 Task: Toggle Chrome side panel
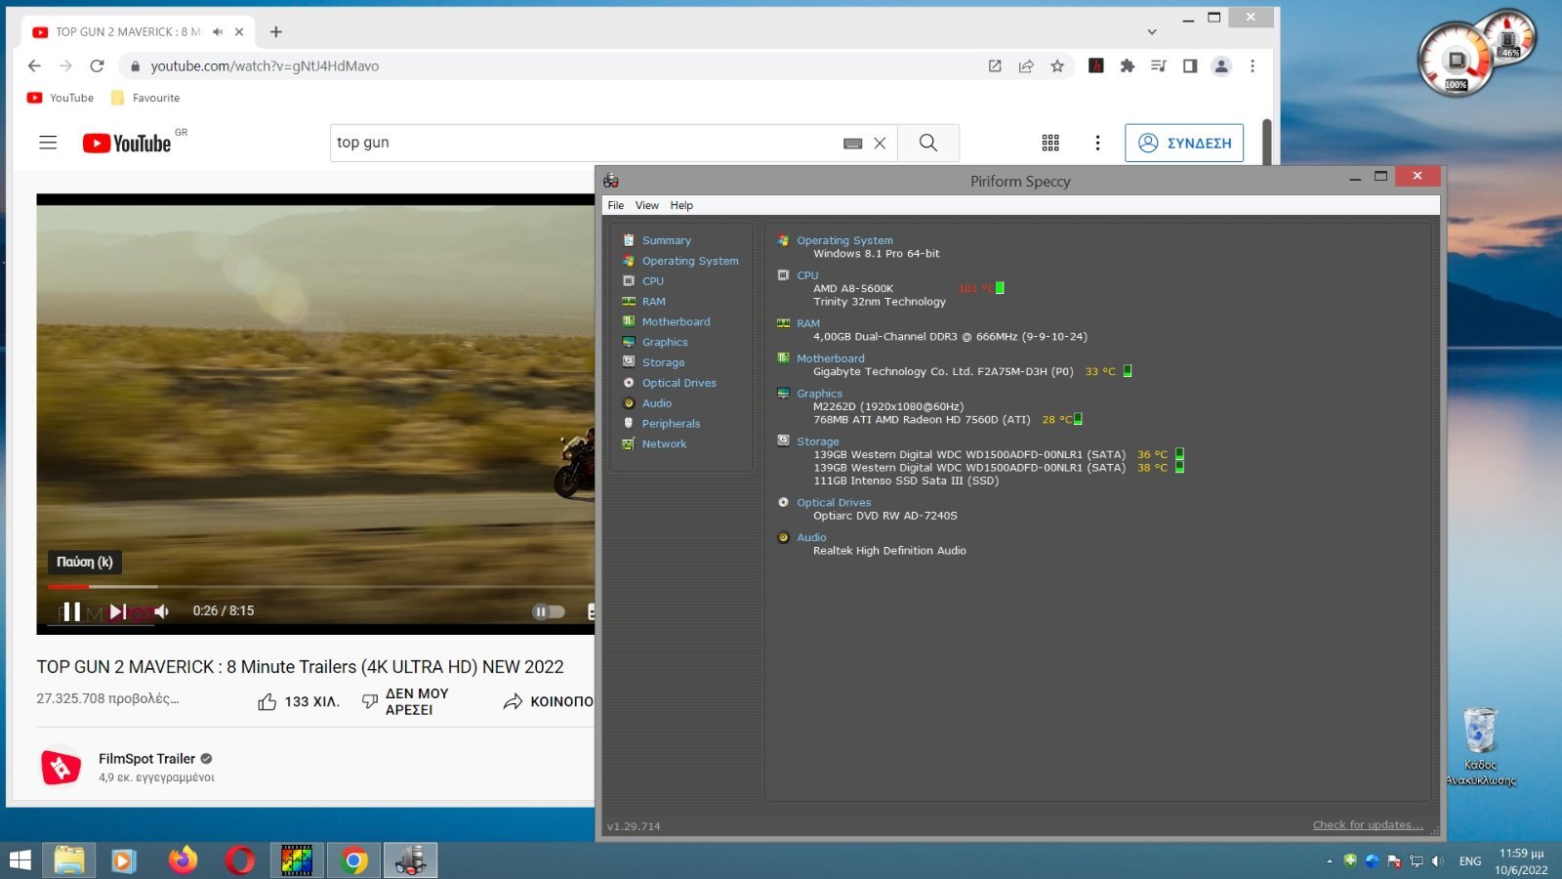point(1190,66)
